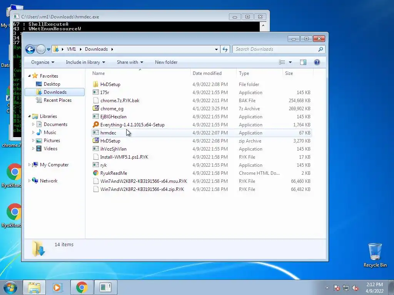Open Google Chrome from the taskbar
Image resolution: width=394 pixels, height=295 pixels.
(82, 287)
